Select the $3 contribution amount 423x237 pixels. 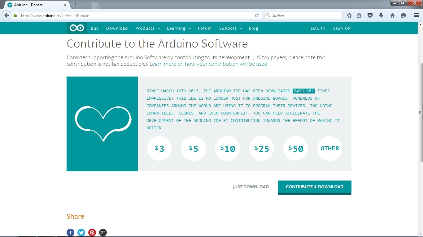pos(159,148)
